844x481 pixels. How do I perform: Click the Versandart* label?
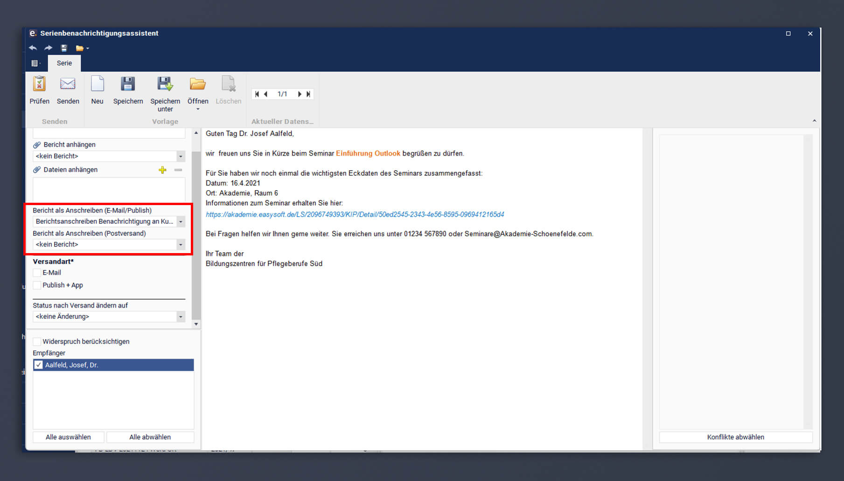53,261
